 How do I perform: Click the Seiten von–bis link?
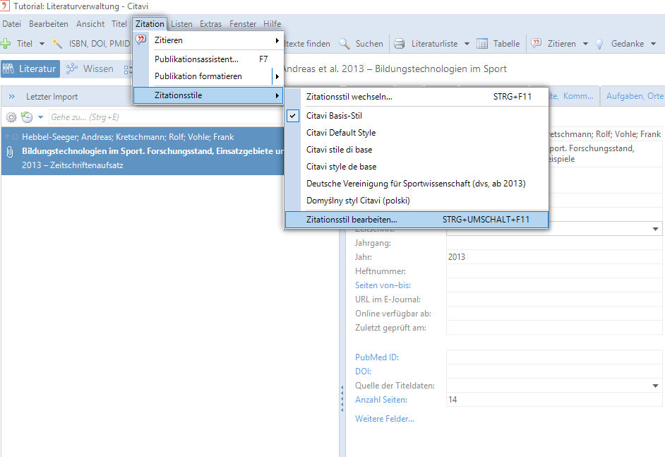click(x=383, y=285)
